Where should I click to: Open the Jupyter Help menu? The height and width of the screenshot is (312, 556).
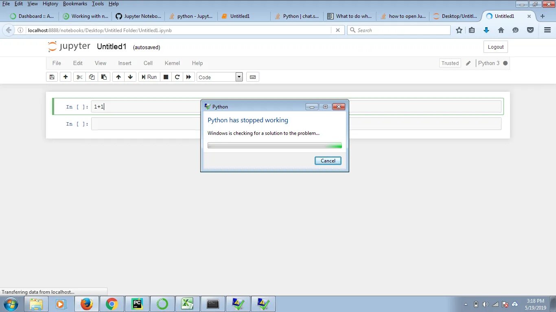pyautogui.click(x=197, y=63)
